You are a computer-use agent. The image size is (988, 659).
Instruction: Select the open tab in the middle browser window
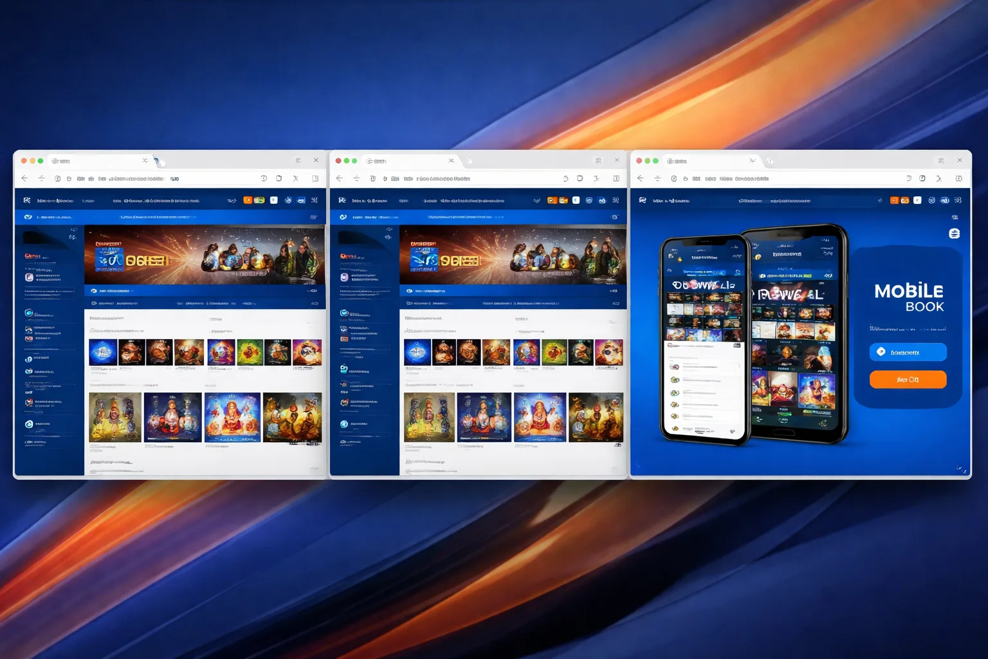point(410,160)
